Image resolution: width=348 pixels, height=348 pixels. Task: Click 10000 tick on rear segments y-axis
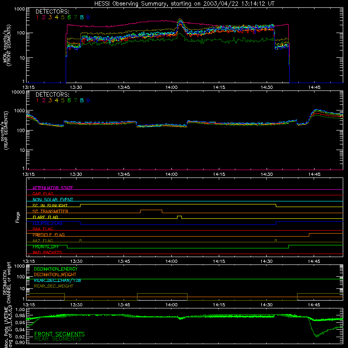click(18, 92)
